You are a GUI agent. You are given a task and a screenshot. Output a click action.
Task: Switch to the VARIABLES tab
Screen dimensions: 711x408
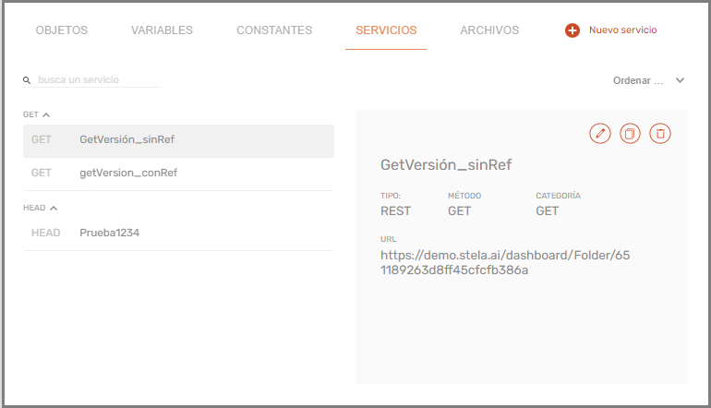pyautogui.click(x=162, y=30)
